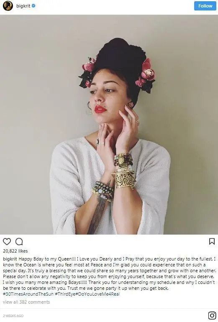Save the post with the bookmark icon
Screen dimensions: 218x322
coord(212,241)
